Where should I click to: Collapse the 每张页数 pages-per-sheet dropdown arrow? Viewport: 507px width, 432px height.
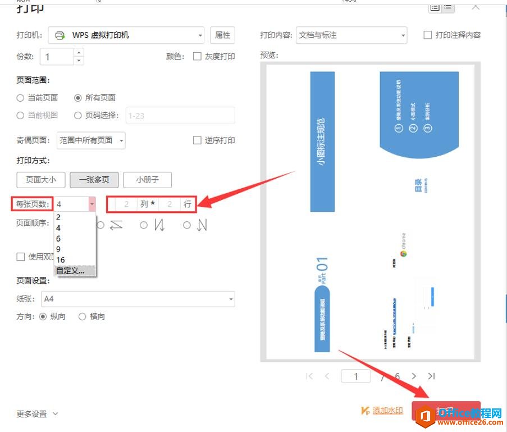(x=92, y=204)
